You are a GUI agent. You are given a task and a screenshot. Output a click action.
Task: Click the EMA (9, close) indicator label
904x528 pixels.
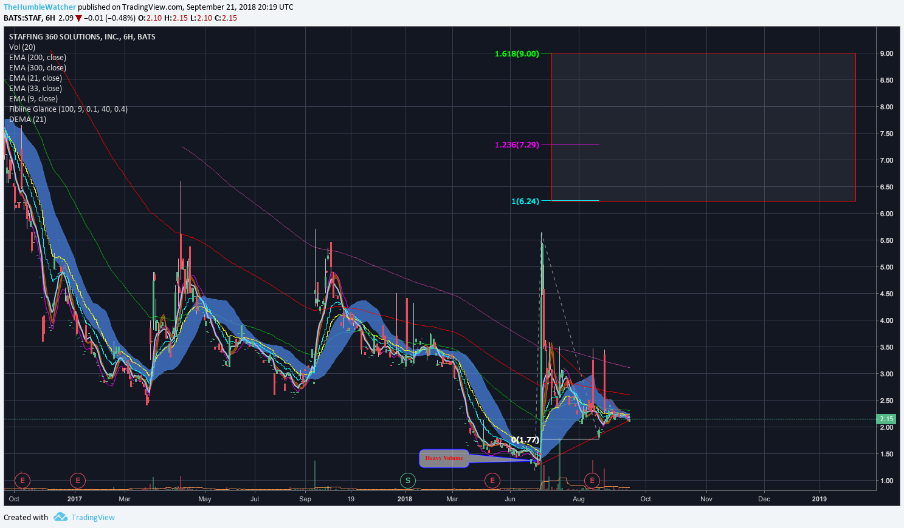pos(33,98)
